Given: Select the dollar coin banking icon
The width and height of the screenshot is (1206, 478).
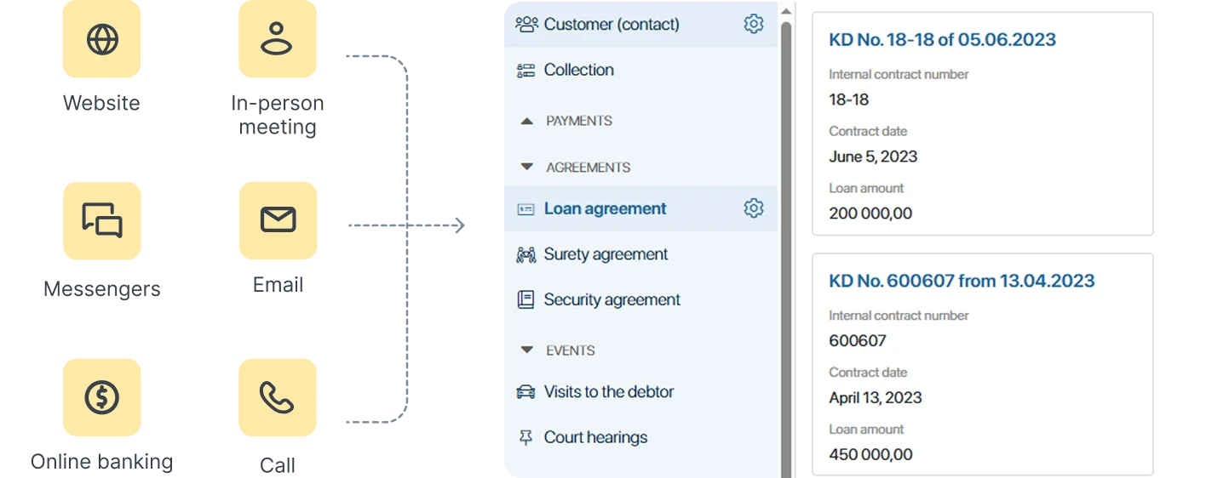Looking at the screenshot, I should (102, 396).
